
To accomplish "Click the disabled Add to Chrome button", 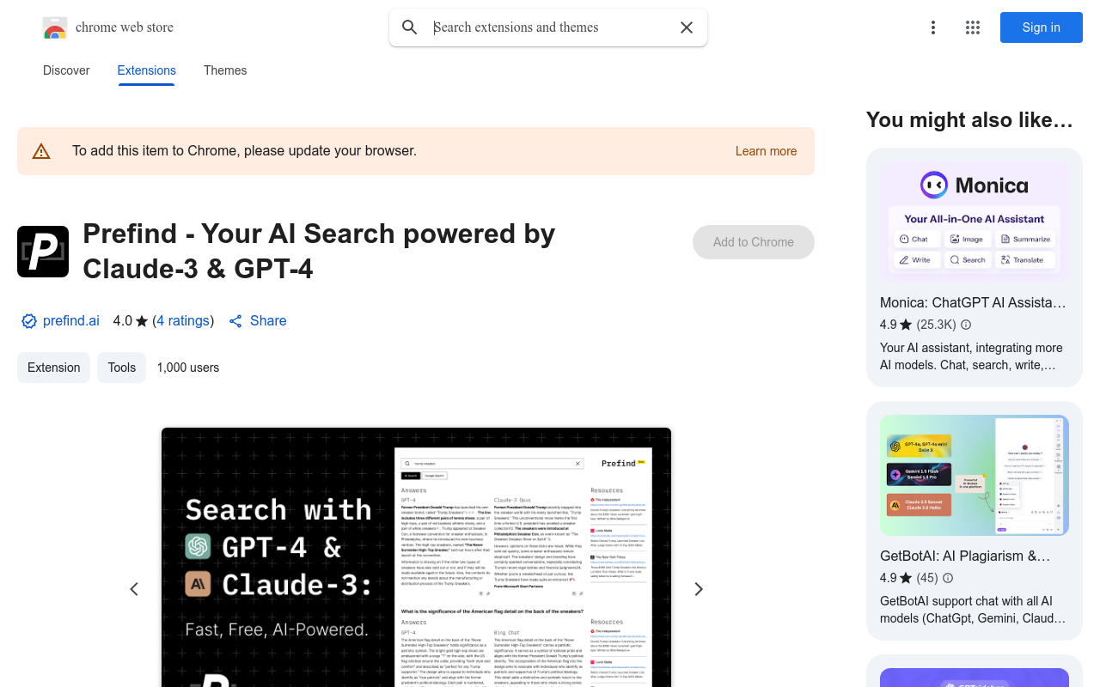I will pyautogui.click(x=754, y=242).
